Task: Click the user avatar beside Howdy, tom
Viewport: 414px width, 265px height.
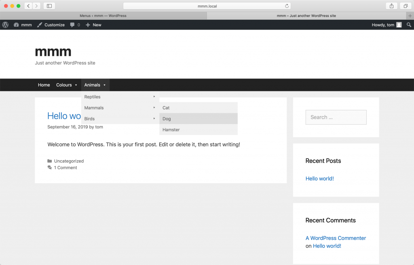Action: coord(399,25)
